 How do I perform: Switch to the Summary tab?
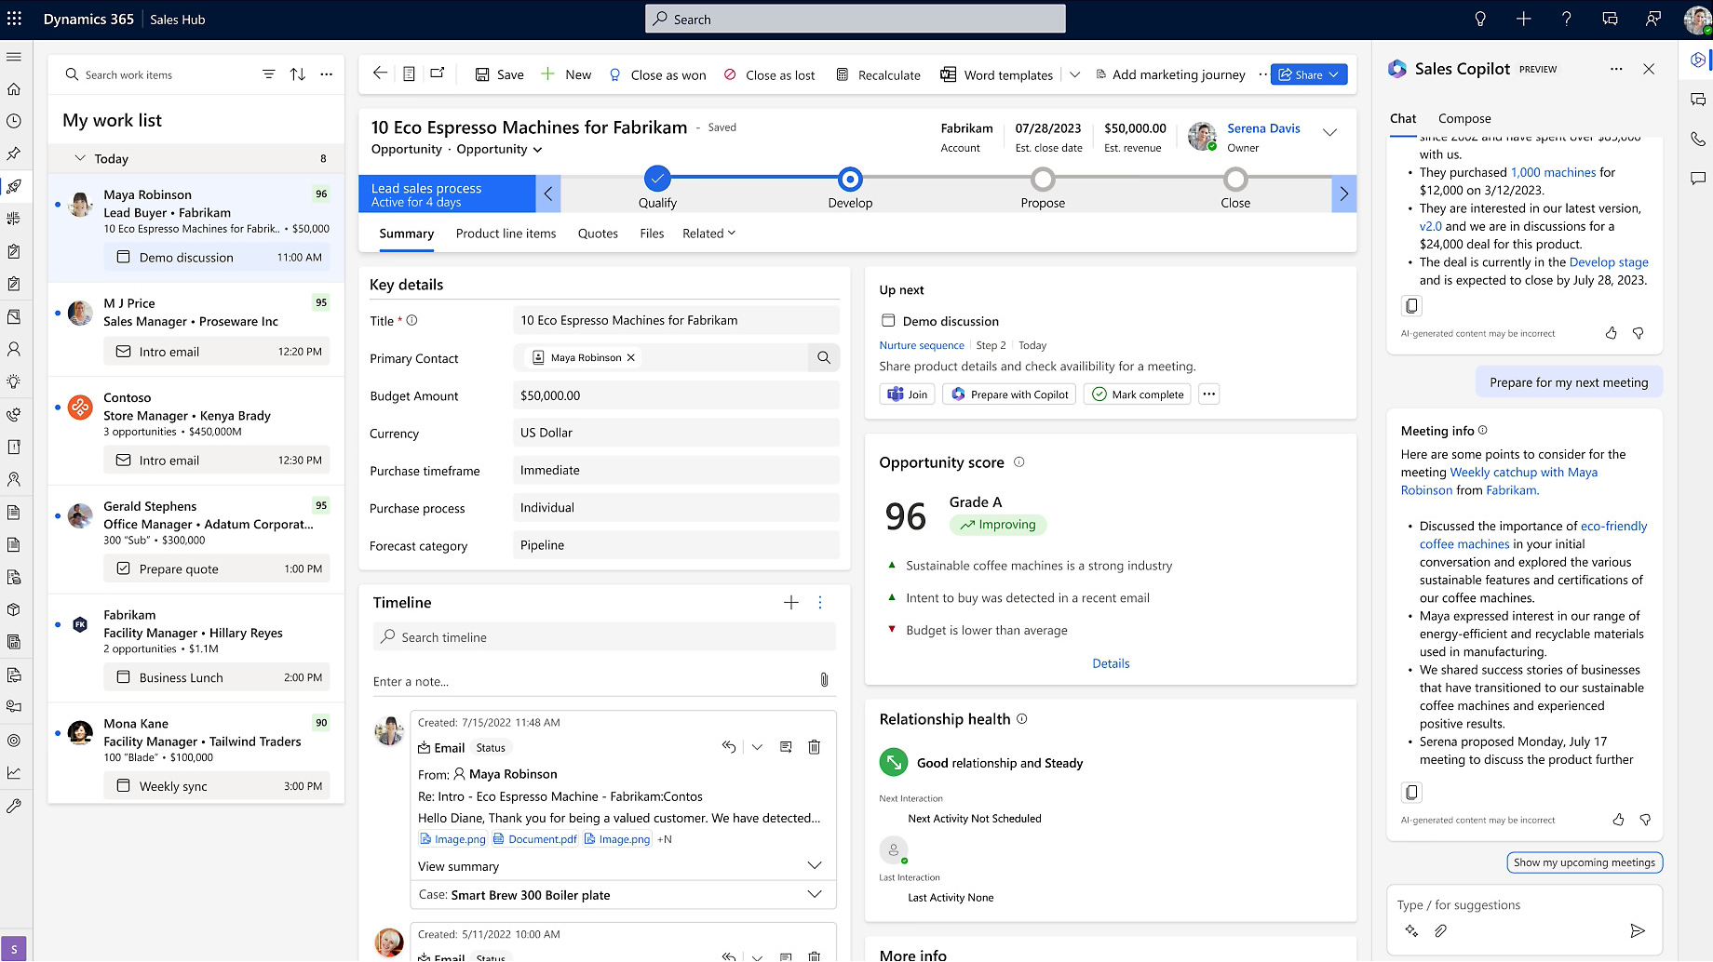(x=406, y=234)
